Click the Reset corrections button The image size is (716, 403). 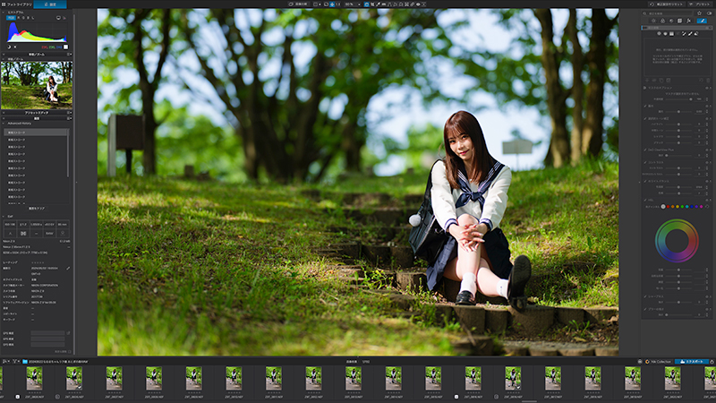coord(667,4)
